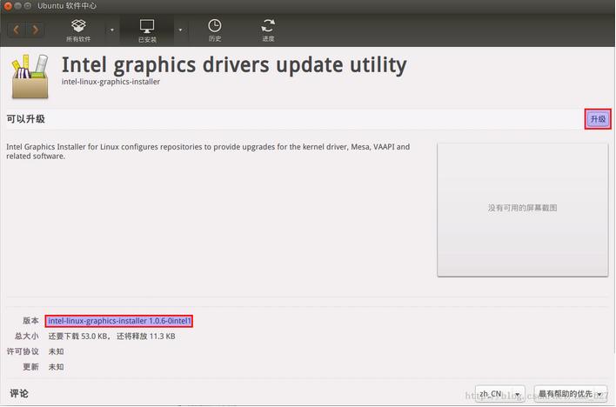Click the 可以升级 status label

coord(25,119)
